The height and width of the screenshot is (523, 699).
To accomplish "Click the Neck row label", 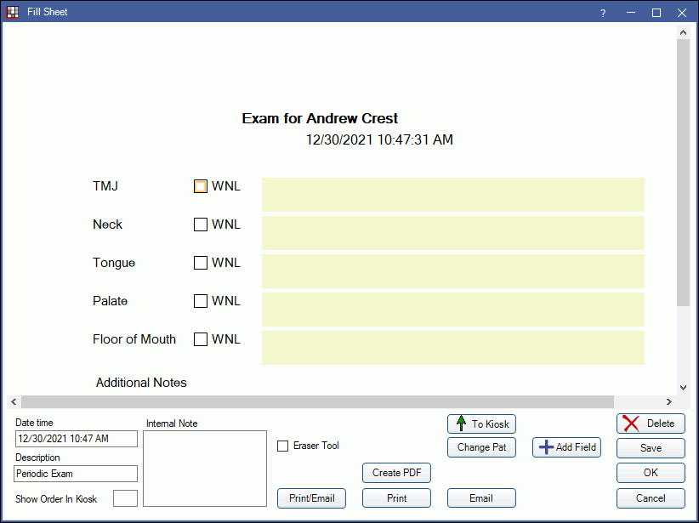I will point(107,225).
